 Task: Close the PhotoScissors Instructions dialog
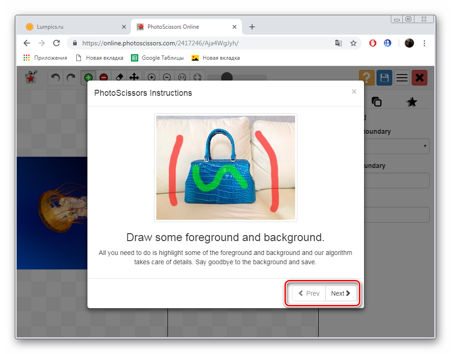[x=354, y=92]
